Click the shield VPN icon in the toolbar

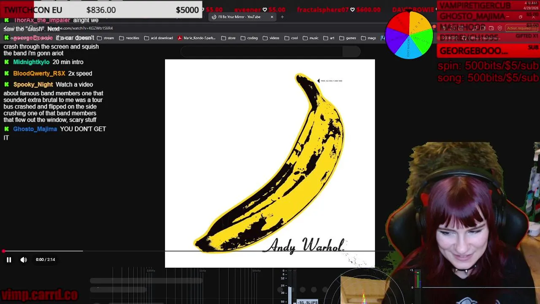pos(500,28)
